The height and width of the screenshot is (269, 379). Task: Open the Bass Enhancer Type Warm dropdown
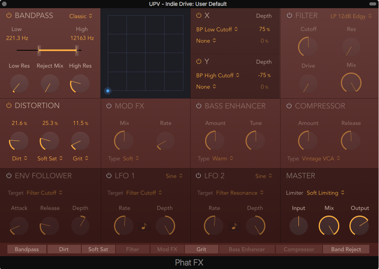pos(223,158)
